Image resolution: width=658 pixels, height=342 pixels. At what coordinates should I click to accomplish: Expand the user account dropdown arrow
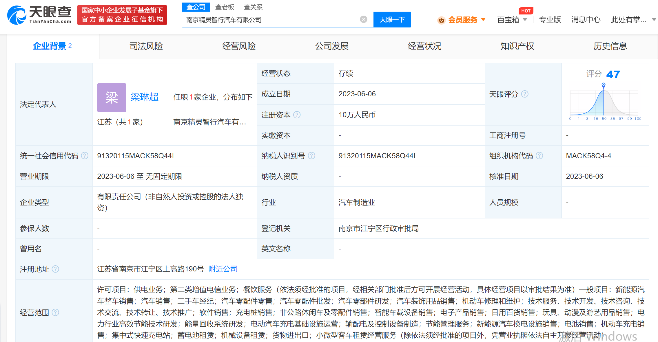point(654,20)
